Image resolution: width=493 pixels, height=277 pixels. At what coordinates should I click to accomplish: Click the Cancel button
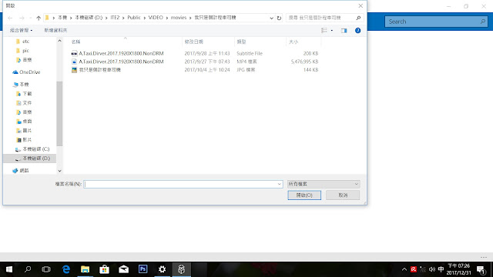[343, 195]
